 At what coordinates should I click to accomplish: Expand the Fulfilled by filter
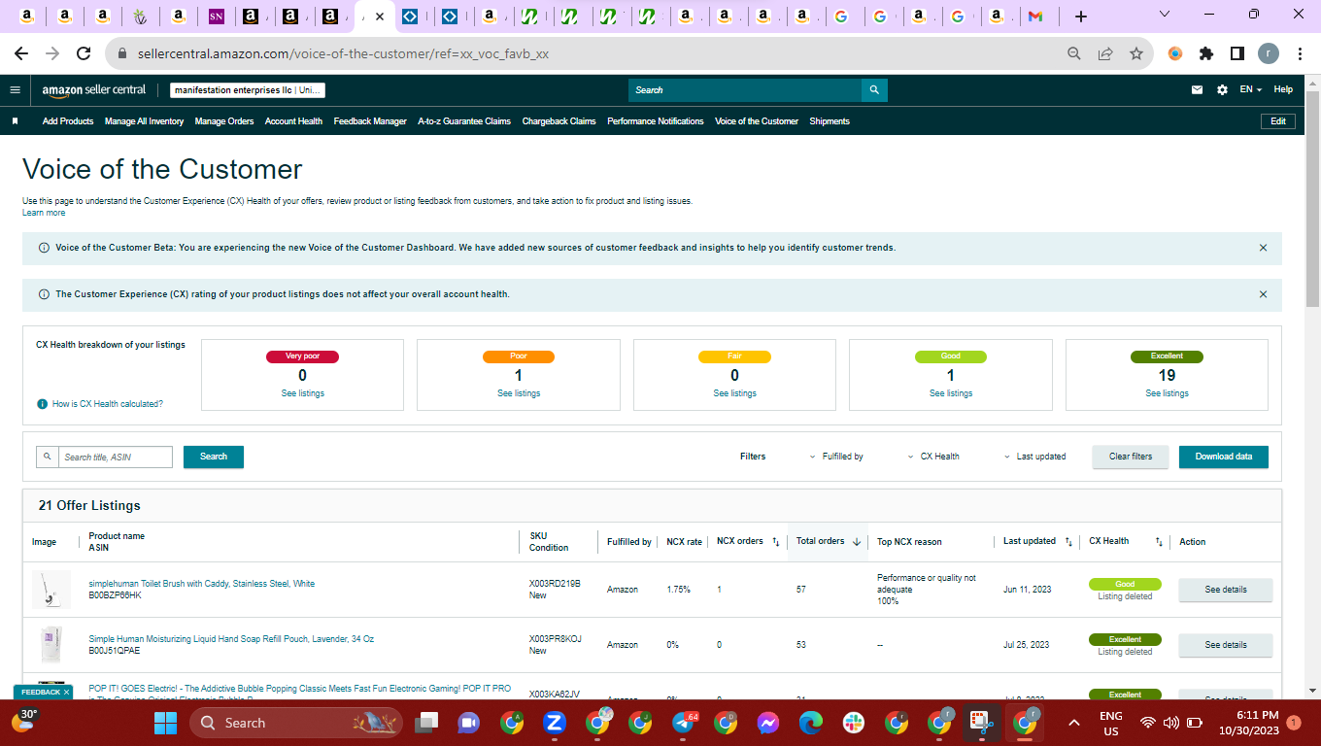coord(836,457)
